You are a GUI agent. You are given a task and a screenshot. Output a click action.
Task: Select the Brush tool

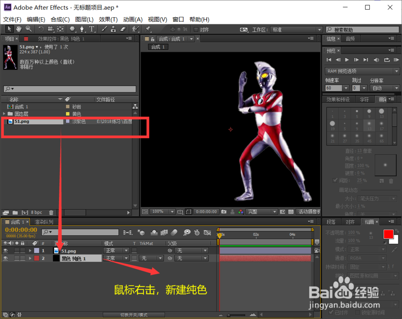click(104, 29)
